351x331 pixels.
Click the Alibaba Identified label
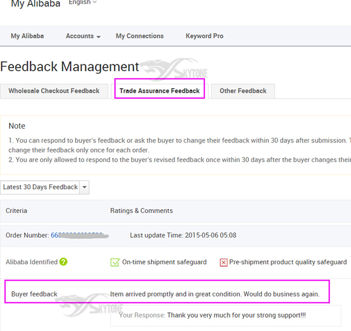coord(31,262)
